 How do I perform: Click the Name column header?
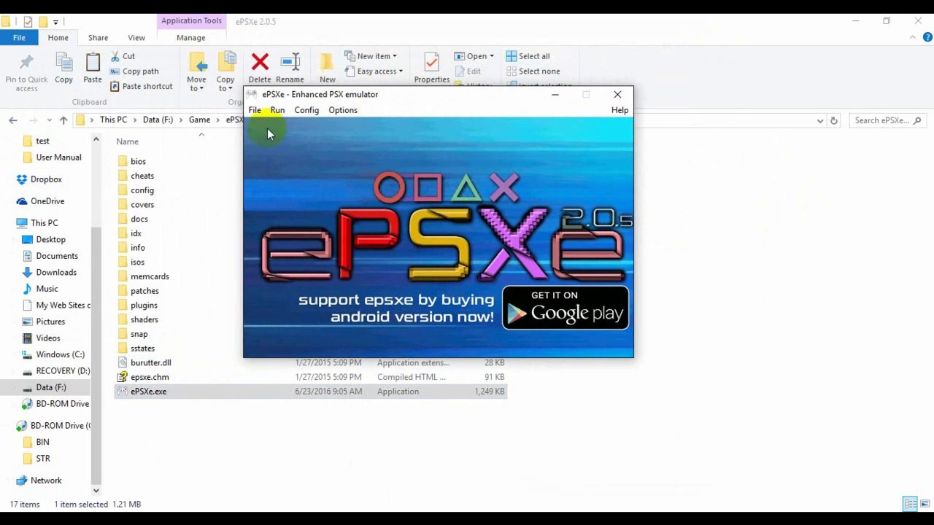[x=127, y=141]
